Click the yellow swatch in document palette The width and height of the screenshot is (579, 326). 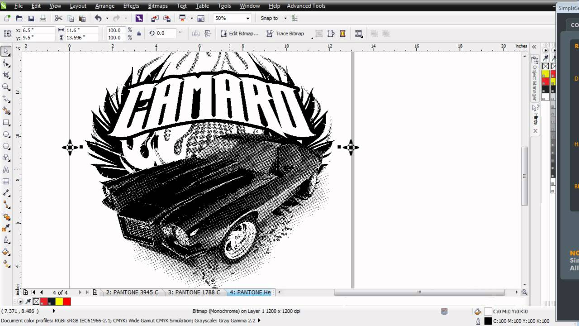pos(59,302)
